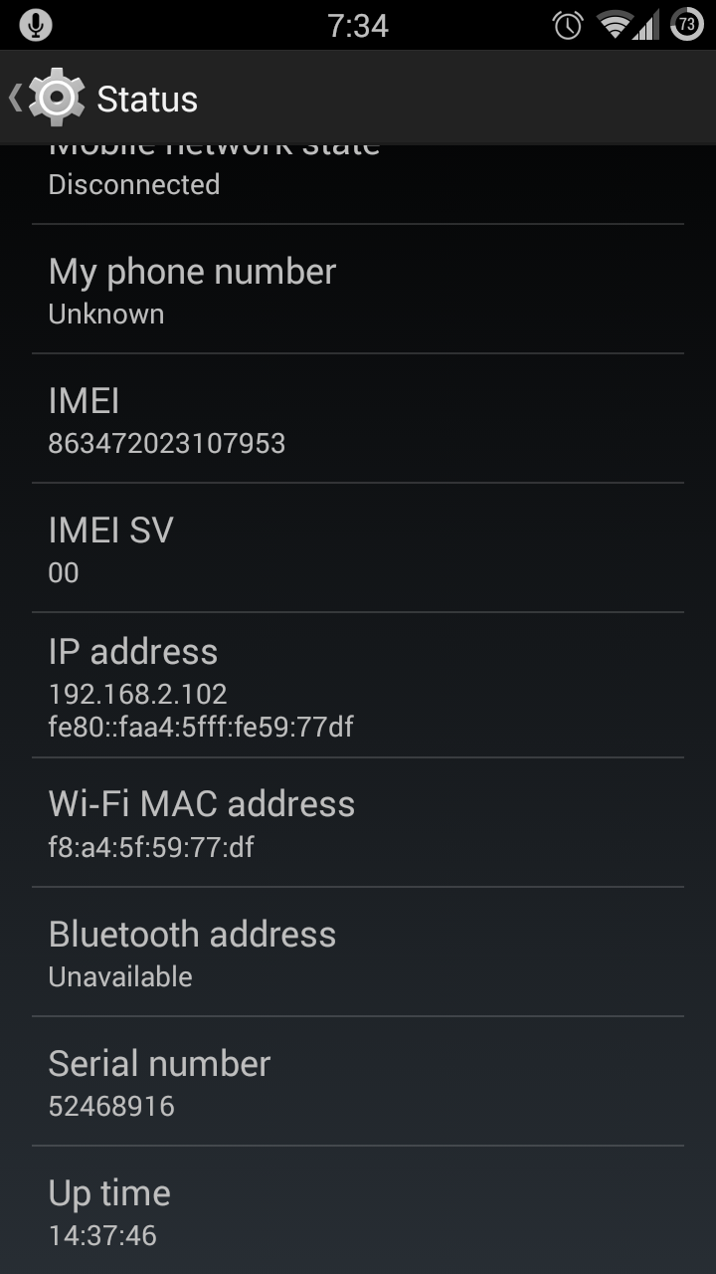
Task: Select the My phone number entry
Action: 358,289
